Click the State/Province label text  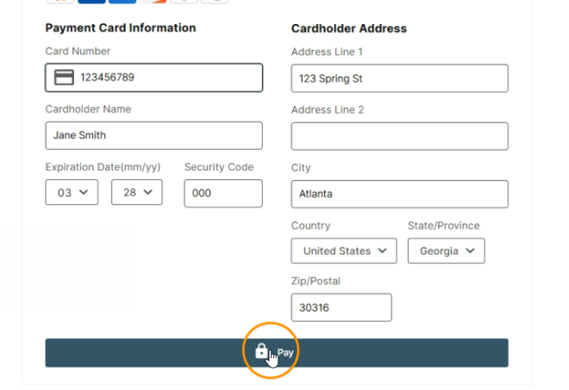(443, 226)
